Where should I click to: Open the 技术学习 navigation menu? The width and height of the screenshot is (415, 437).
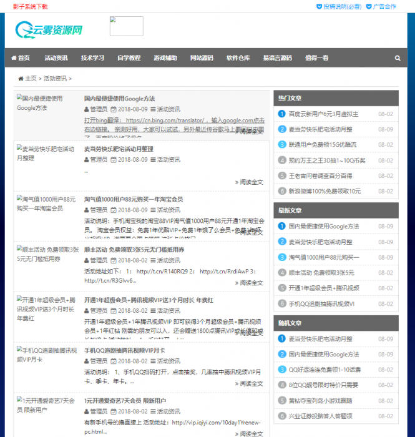coord(92,58)
